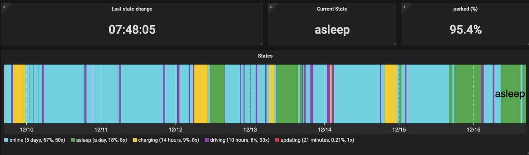Select the large green asleep block after 12/13
Image resolution: width=529 pixels, height=155 pixels.
coord(287,94)
